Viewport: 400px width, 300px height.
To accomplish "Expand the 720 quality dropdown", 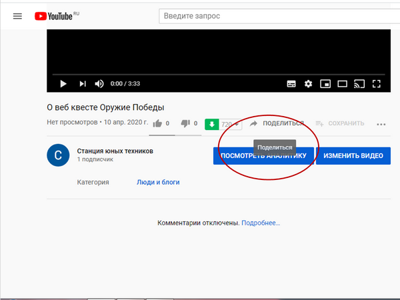I will 231,125.
